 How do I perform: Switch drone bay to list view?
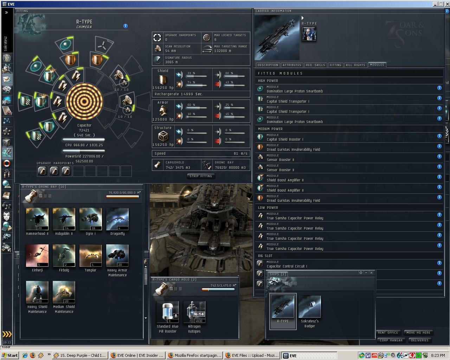(50, 196)
